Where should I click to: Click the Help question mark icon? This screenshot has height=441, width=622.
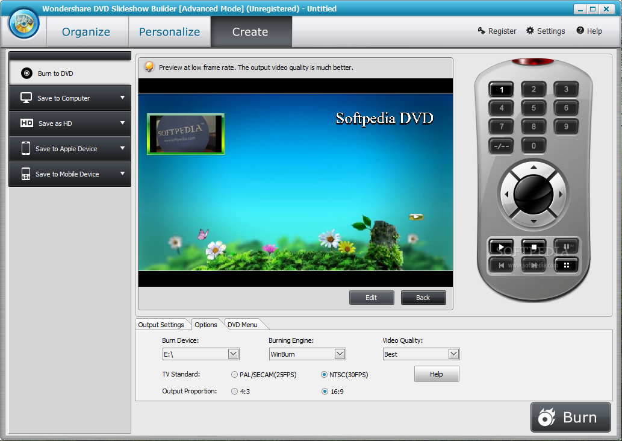(x=580, y=31)
